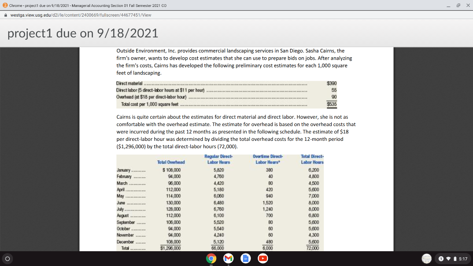Image resolution: width=473 pixels, height=266 pixels.
Task: Click the clock to open system tray
Action: pos(463,259)
